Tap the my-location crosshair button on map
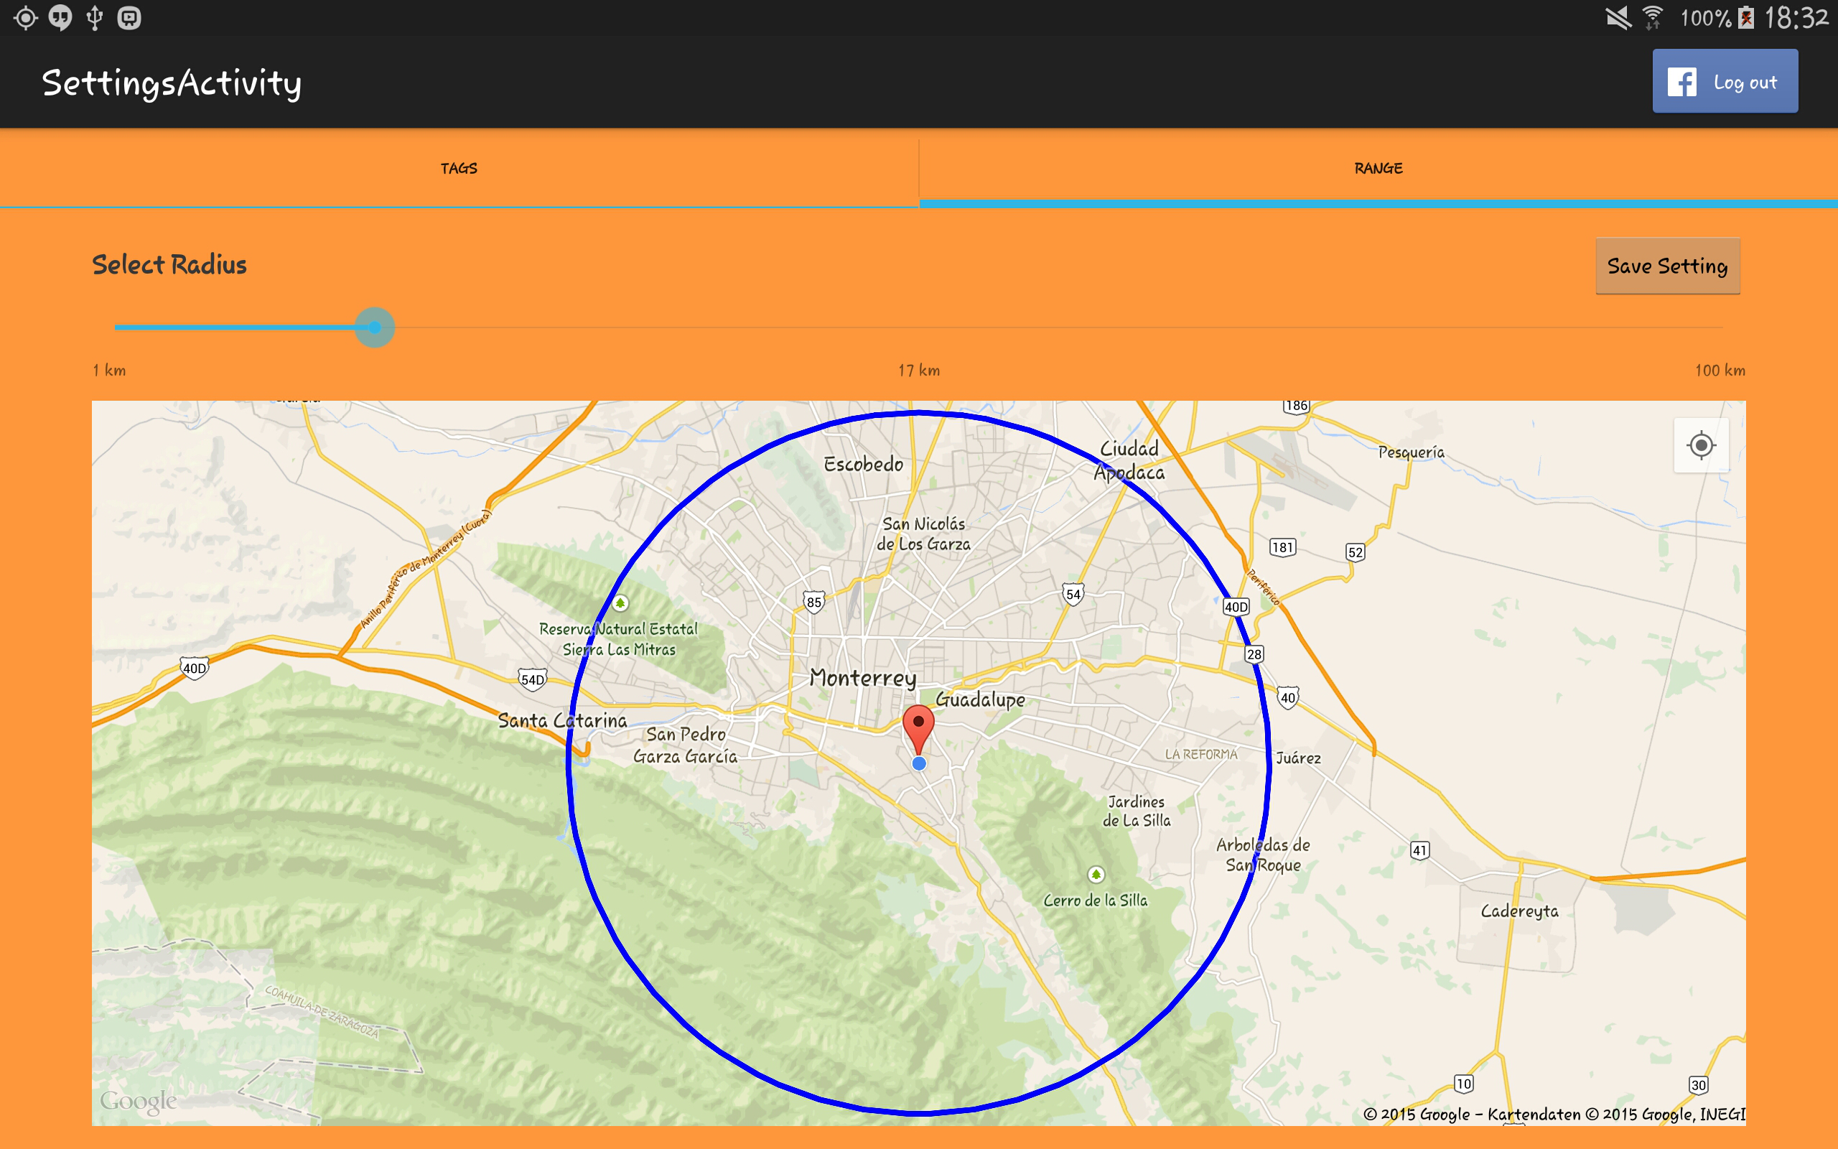1838x1149 pixels. [1701, 445]
